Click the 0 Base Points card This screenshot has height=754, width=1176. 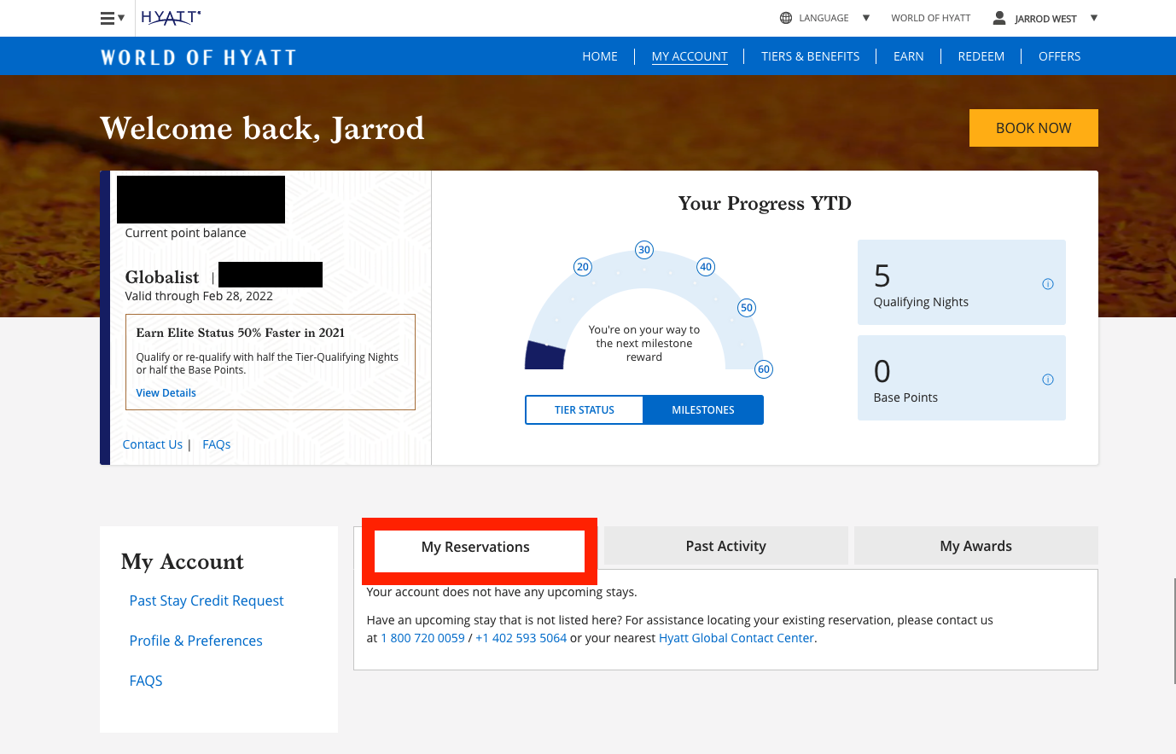point(962,378)
